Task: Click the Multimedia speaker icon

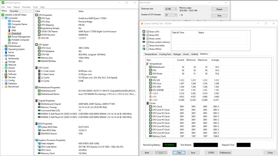Action: (6, 59)
